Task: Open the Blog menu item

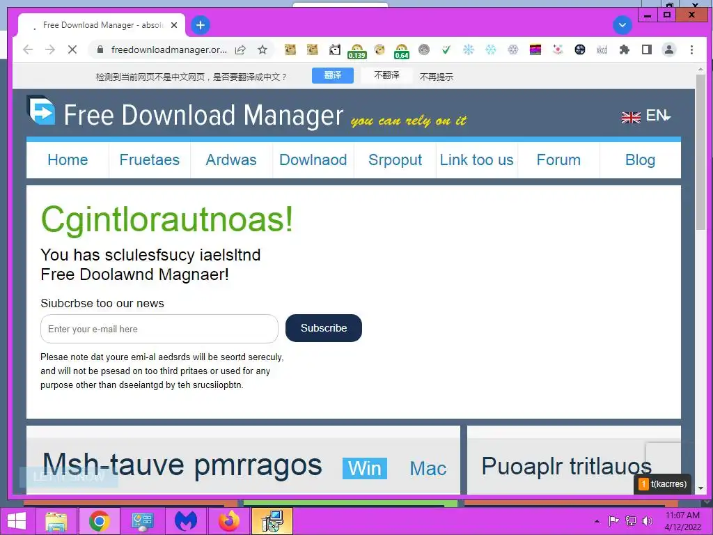Action: [641, 160]
